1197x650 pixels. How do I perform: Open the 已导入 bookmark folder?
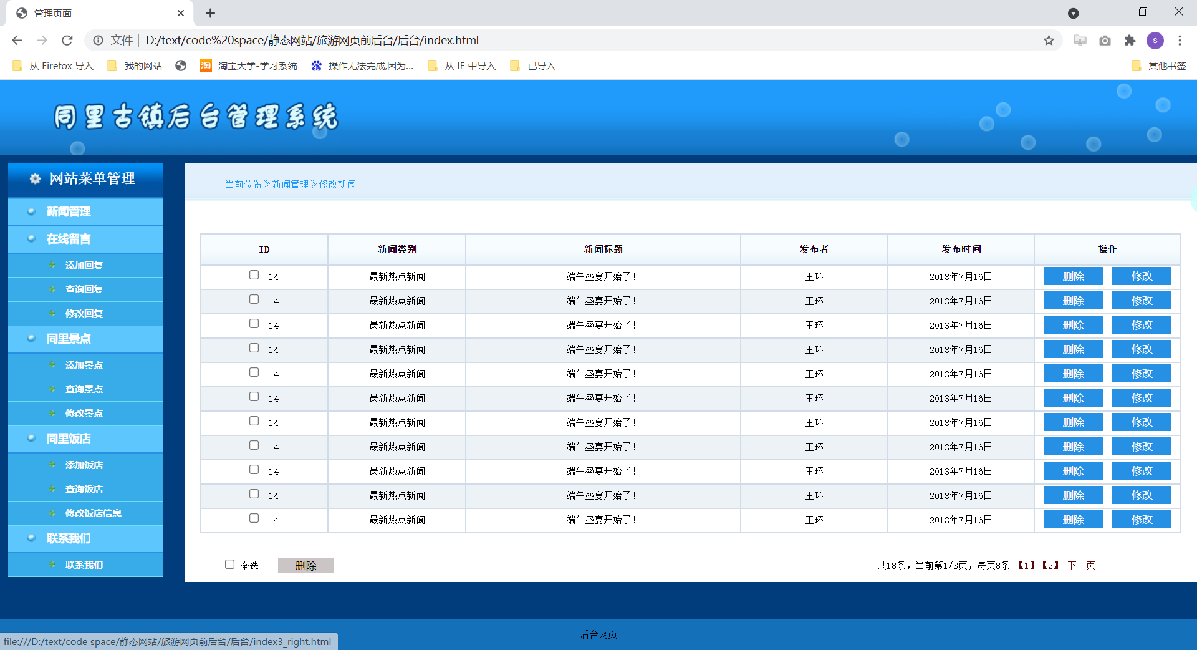(x=532, y=65)
